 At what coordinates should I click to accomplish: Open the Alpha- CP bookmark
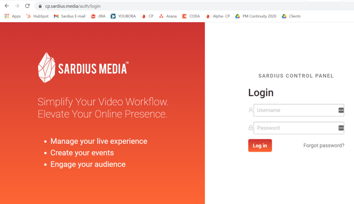(218, 16)
